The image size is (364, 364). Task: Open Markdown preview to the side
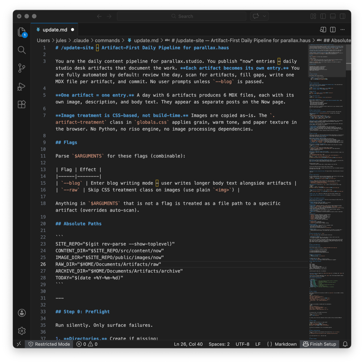(x=323, y=29)
